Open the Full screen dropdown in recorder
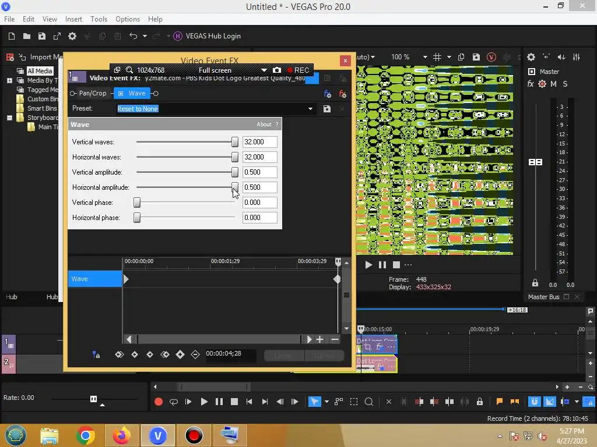This screenshot has height=447, width=597. [264, 70]
